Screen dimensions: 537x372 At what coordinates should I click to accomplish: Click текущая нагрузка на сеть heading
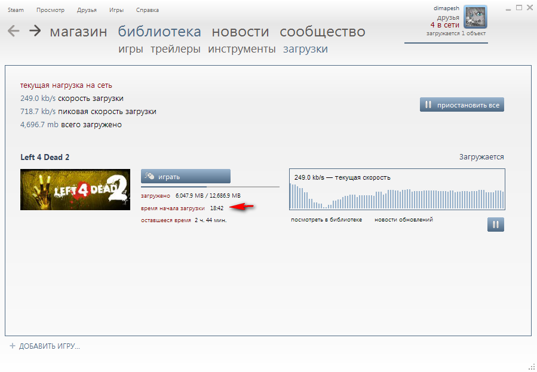tap(66, 85)
